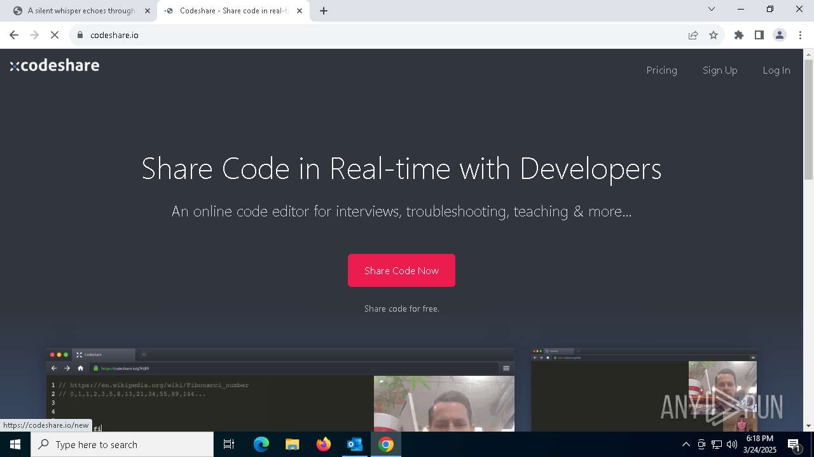
Task: Click the code editor demo screenshot
Action: [x=280, y=390]
